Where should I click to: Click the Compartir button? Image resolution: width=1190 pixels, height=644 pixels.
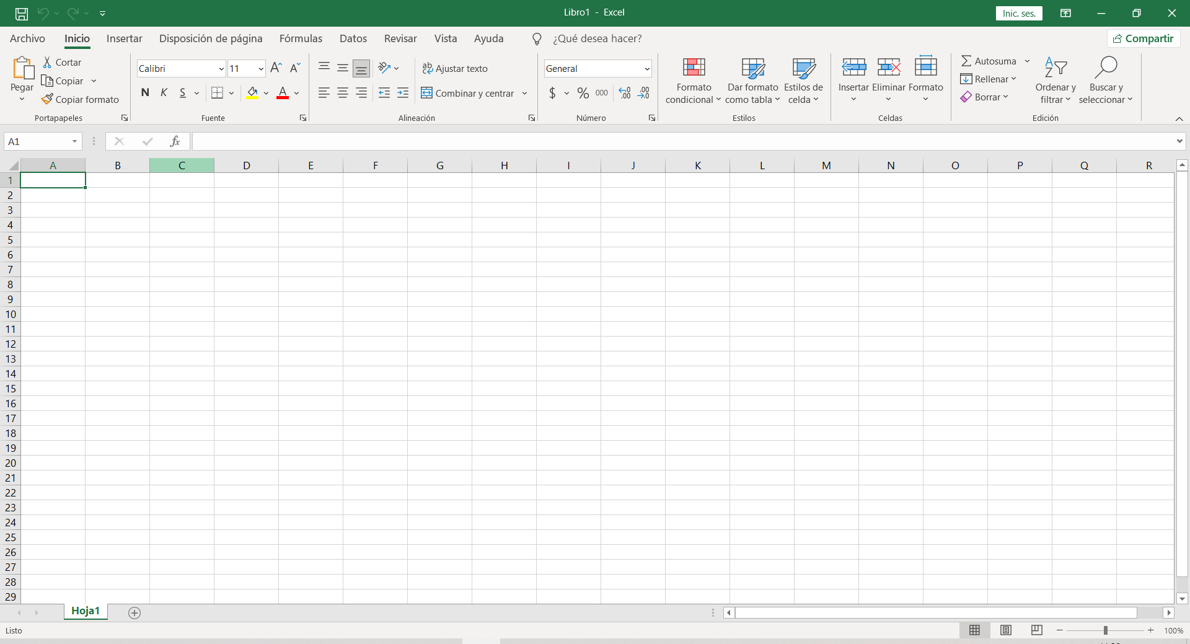coord(1144,38)
